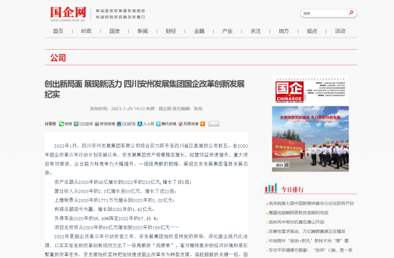This screenshot has width=394, height=258.
Task: Expand more share options orange plus
Action: tap(202, 124)
